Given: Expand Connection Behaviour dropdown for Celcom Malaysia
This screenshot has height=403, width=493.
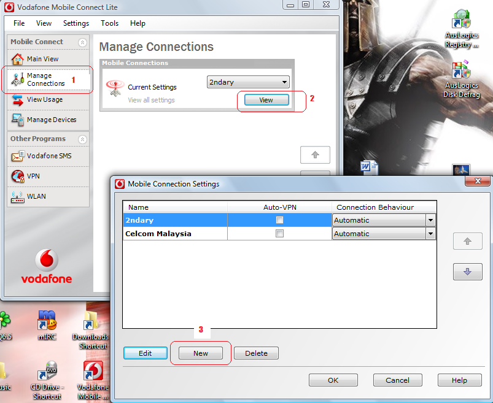Looking at the screenshot, I should 430,234.
